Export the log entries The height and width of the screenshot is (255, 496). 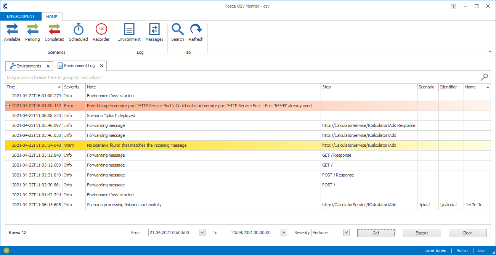click(x=422, y=233)
